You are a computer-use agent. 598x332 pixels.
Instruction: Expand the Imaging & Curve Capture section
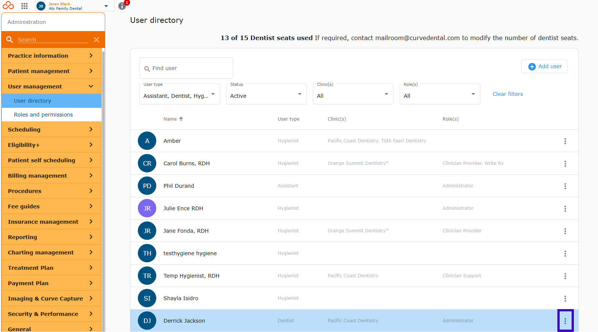tap(51, 299)
